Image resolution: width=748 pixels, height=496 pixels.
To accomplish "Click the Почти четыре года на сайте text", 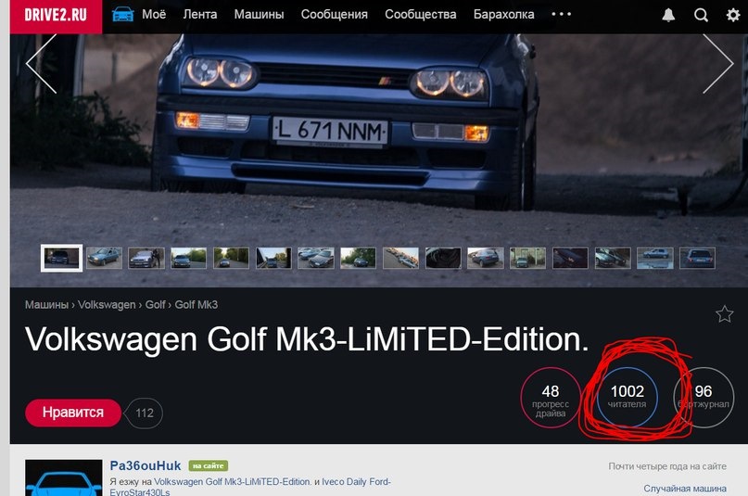I will pyautogui.click(x=667, y=466).
